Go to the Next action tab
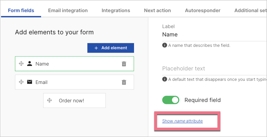 tap(157, 10)
